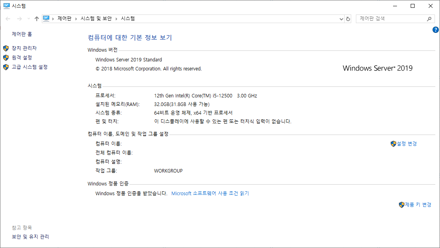The height and width of the screenshot is (248, 440).
Task: Expand the chevron after 제어판 breadcrumb
Action: [75, 19]
